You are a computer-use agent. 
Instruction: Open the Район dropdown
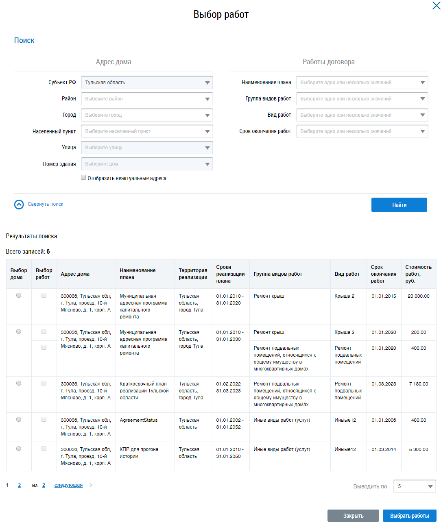coord(147,99)
